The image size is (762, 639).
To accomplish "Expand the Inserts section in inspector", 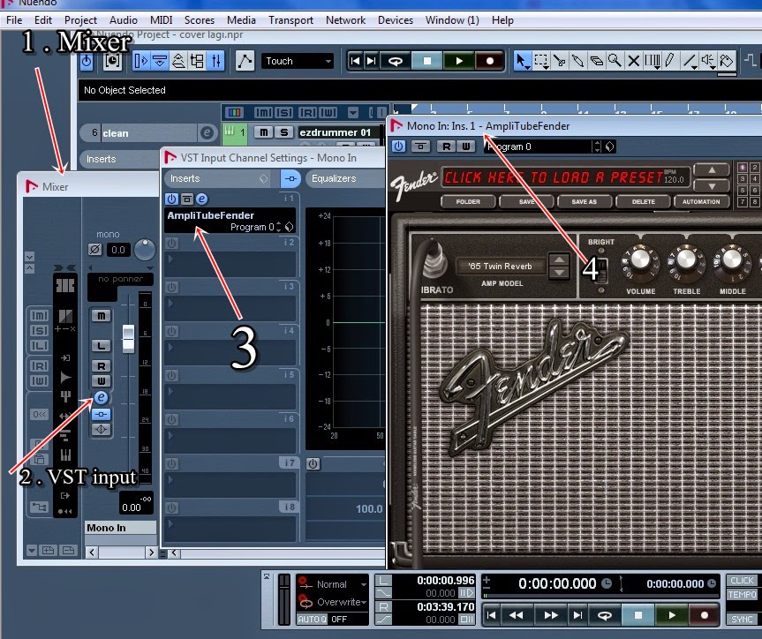I will 119,159.
